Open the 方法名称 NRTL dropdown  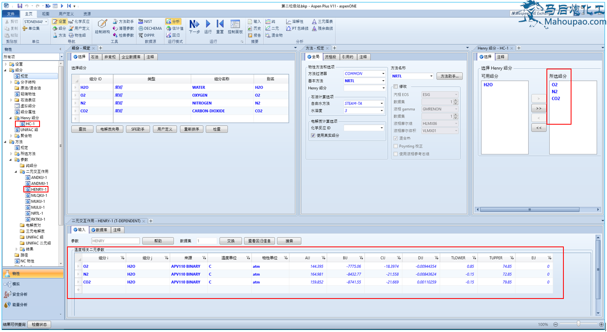click(x=431, y=76)
